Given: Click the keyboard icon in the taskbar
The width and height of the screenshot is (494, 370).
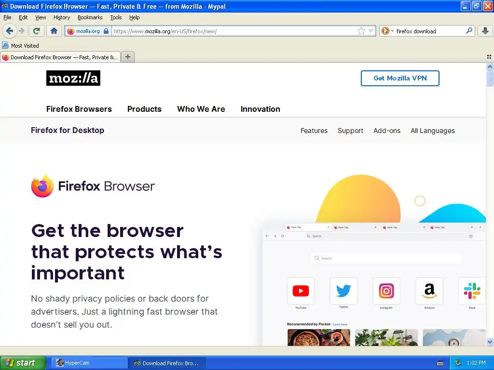Looking at the screenshot, I should 440,363.
